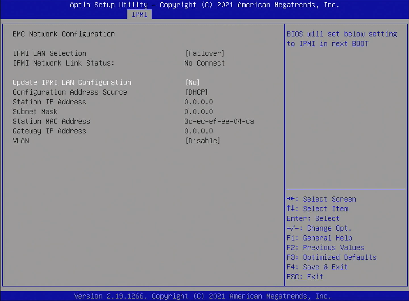The image size is (409, 301).
Task: Click the ESC Exit hint
Action: tap(305, 277)
